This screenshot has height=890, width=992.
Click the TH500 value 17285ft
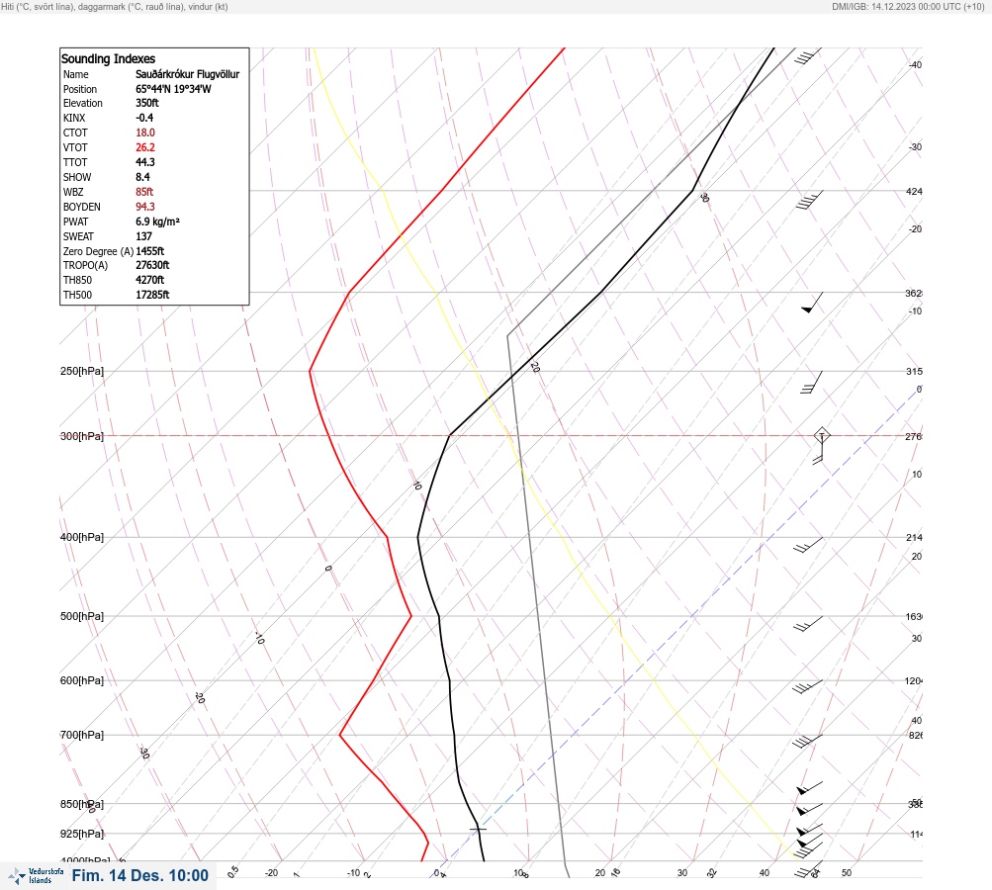click(152, 295)
